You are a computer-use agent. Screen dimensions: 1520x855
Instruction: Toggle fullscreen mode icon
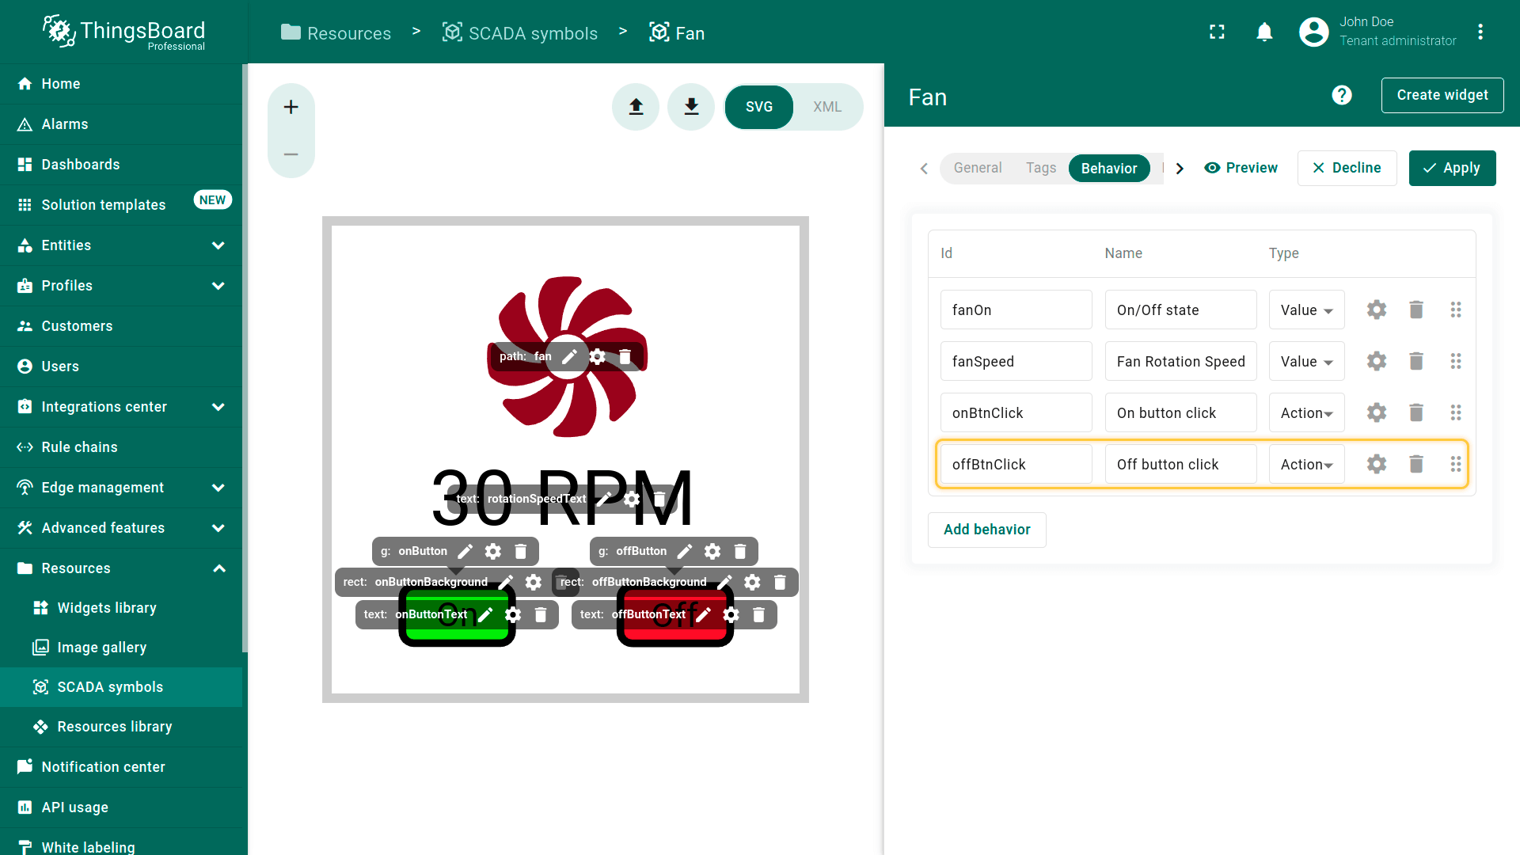[1217, 32]
